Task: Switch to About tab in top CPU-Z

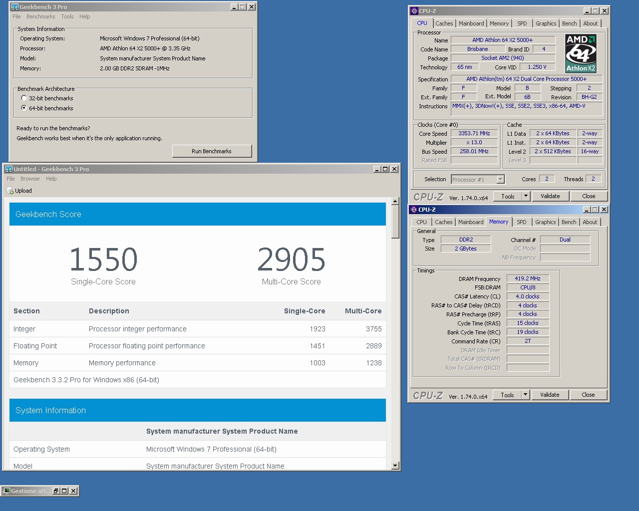Action: click(x=591, y=23)
